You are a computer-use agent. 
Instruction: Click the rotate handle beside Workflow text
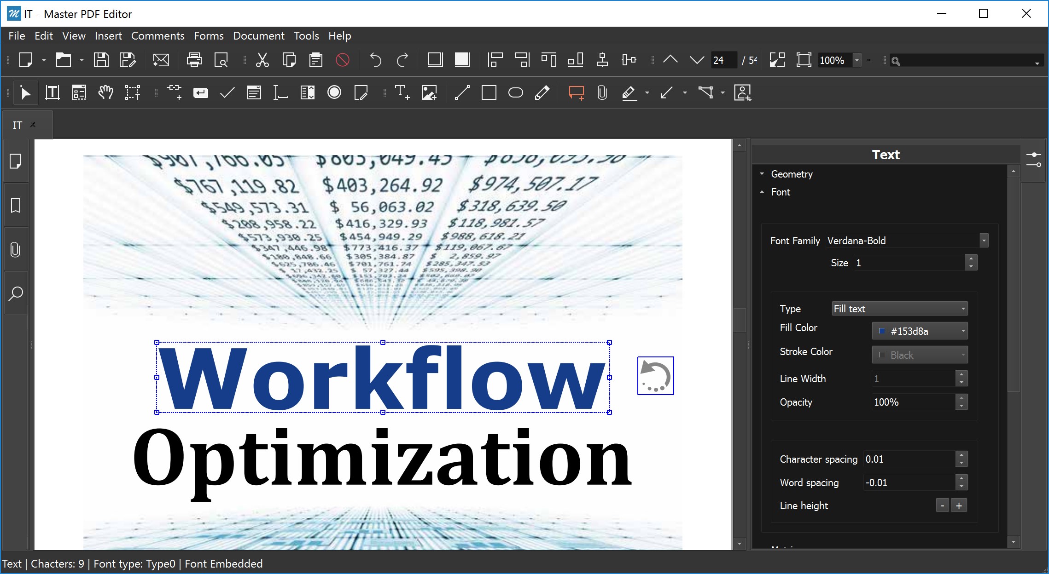click(x=655, y=376)
